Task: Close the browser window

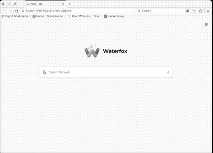Action: [3, 4]
